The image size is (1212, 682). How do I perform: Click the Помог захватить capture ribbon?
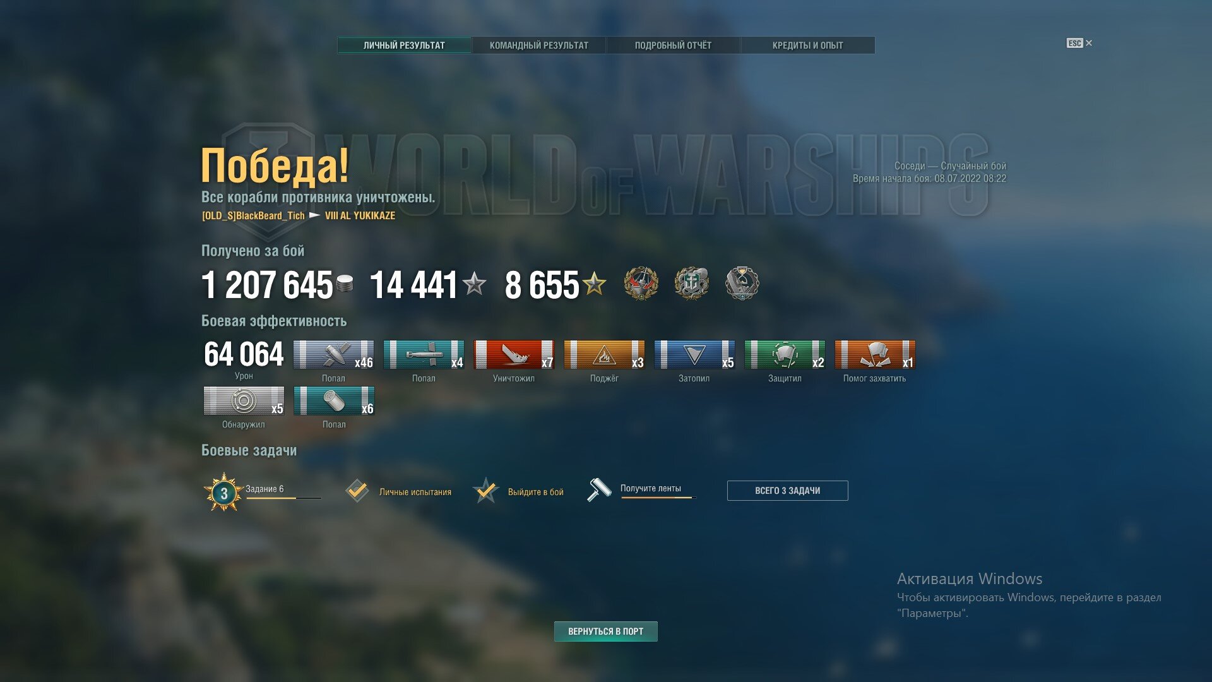tap(875, 355)
